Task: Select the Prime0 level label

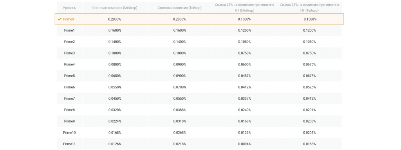Action: [x=68, y=19]
